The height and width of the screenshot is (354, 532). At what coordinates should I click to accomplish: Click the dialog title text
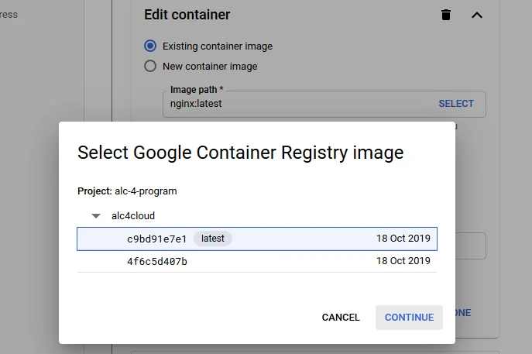click(x=241, y=153)
